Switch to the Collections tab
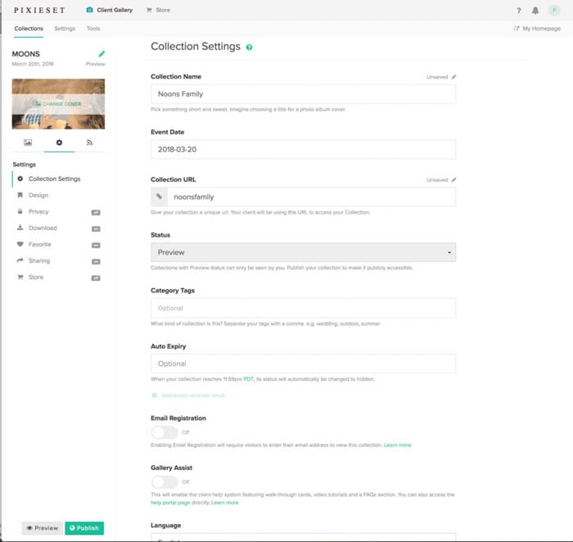The width and height of the screenshot is (573, 542). point(29,29)
